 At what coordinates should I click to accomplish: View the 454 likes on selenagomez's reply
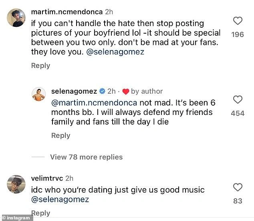click(x=238, y=114)
